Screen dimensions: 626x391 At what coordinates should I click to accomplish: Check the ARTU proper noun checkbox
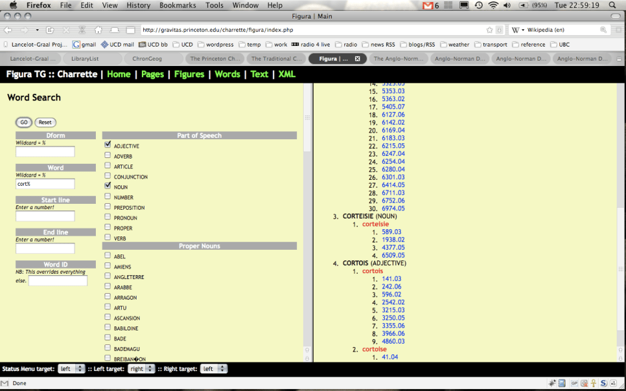click(x=108, y=308)
